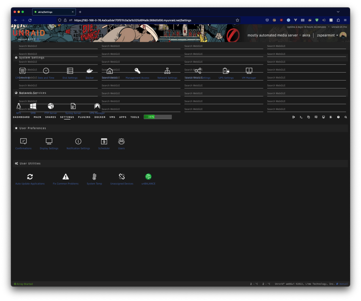Select the Settings tab
Screen dimensions: 361x301
[67, 117]
